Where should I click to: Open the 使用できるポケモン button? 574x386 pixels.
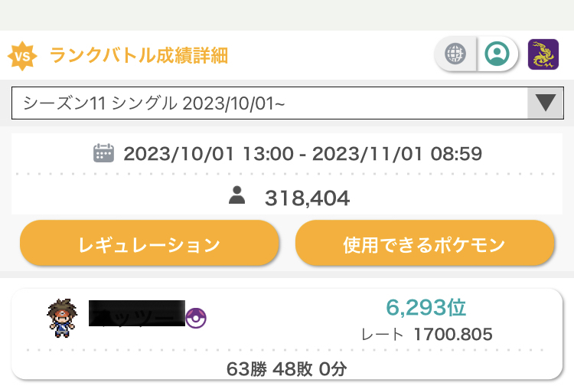point(424,245)
